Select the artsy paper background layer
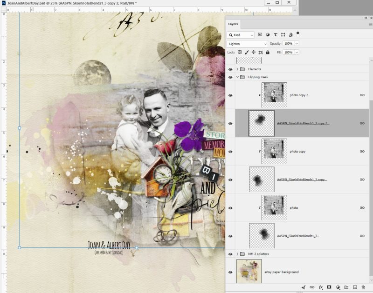 pyautogui.click(x=282, y=272)
